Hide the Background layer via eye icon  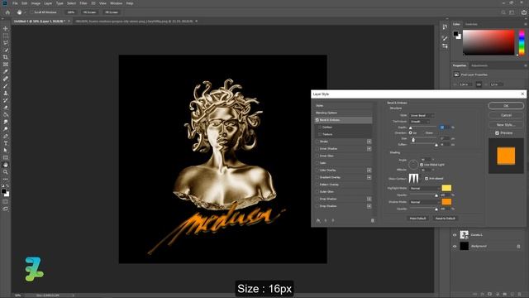[x=455, y=247]
